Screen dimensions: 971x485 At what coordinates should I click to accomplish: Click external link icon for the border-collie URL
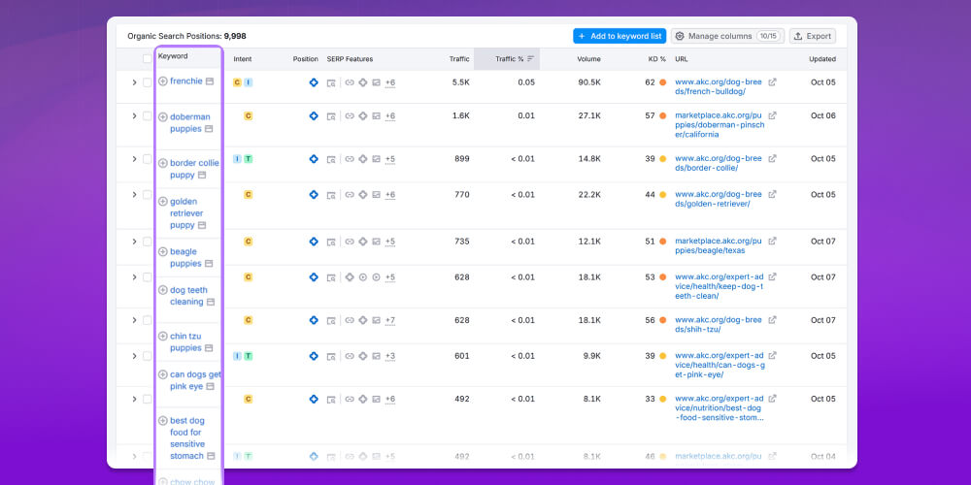tap(773, 158)
